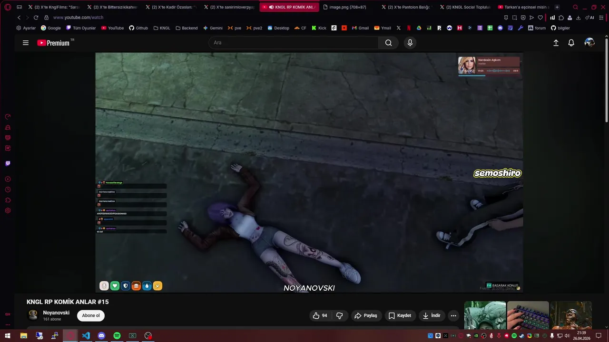Open the third suggested video thumbnail
609x342 pixels.
click(x=570, y=315)
